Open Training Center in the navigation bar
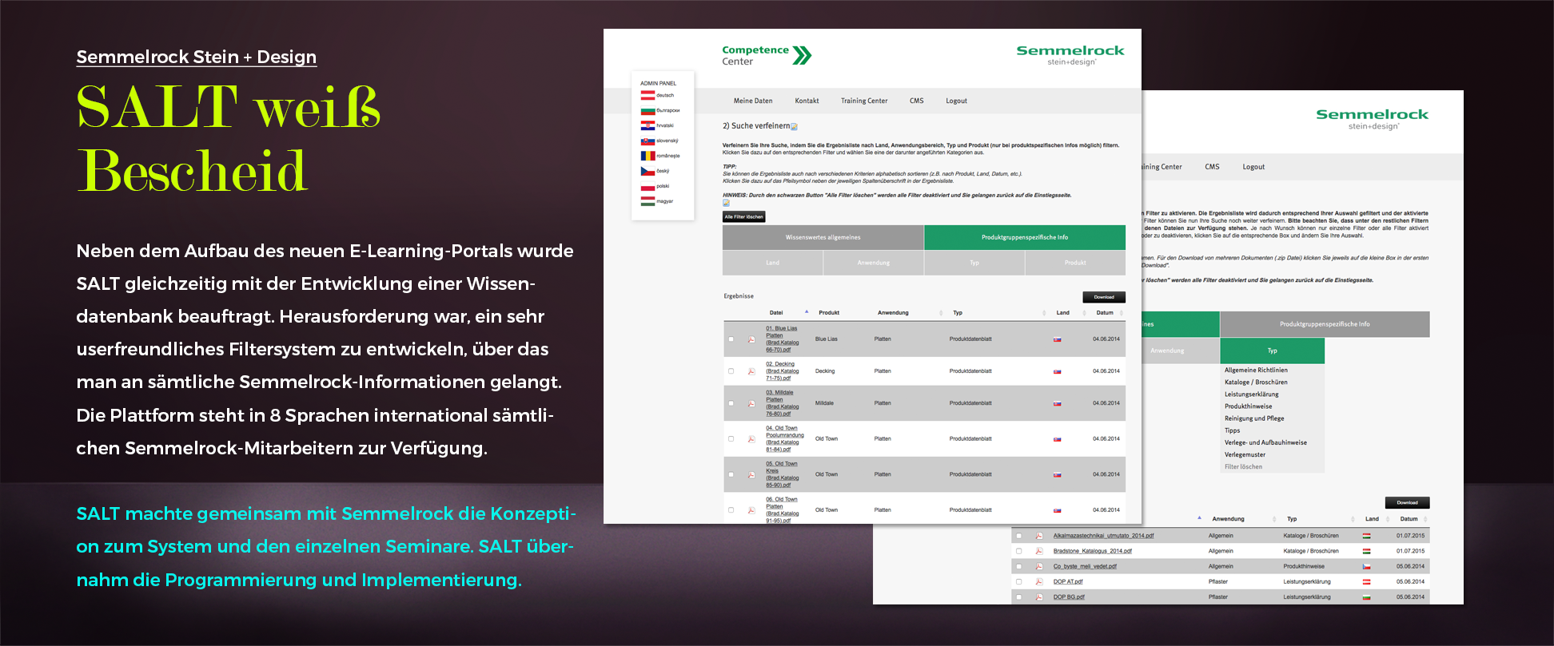Image resolution: width=1554 pixels, height=646 pixels. (863, 101)
